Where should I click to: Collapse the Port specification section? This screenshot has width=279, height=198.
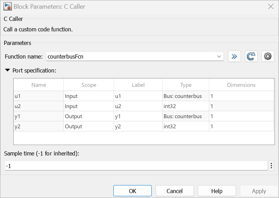[8, 70]
